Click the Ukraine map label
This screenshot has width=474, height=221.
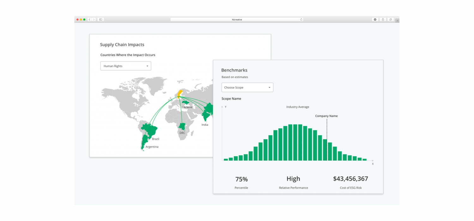coord(187,107)
